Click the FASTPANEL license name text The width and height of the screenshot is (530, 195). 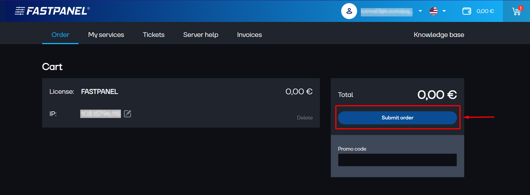coord(100,92)
